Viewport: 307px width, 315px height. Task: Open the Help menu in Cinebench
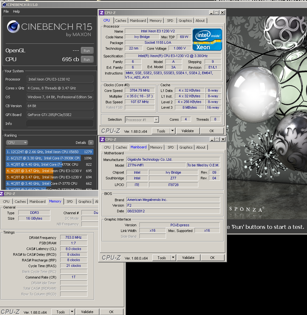click(16, 11)
